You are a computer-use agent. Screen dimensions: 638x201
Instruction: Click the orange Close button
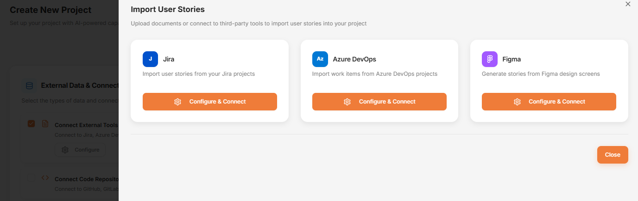pyautogui.click(x=612, y=155)
